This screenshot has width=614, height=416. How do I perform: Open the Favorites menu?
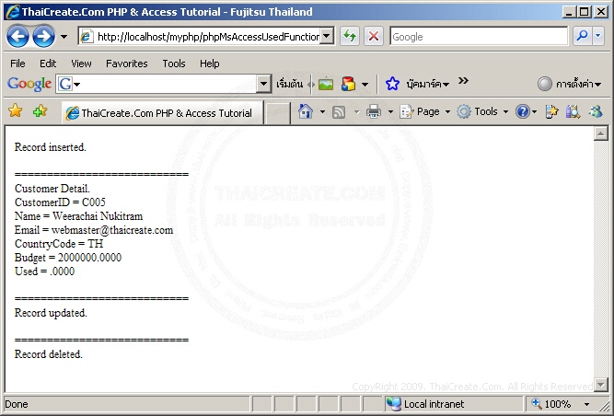[x=127, y=64]
